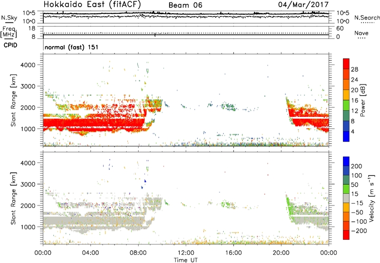Click the '4000' tick of the power panel

tap(28, 65)
